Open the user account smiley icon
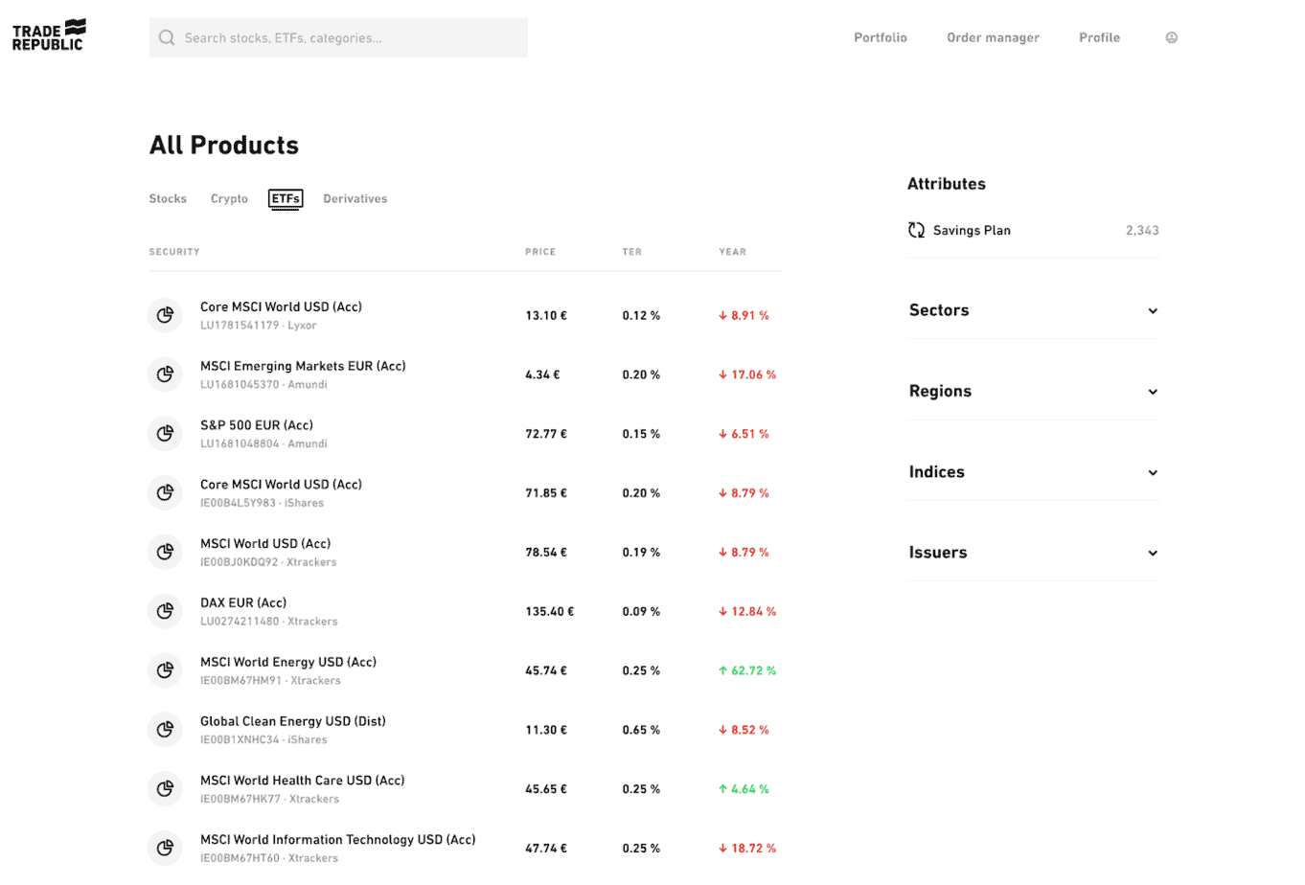Image resolution: width=1305 pixels, height=885 pixels. 1171,37
